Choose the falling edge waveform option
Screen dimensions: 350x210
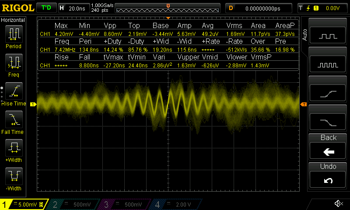click(x=328, y=121)
